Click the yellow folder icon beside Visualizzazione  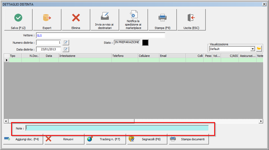pyautogui.click(x=259, y=49)
